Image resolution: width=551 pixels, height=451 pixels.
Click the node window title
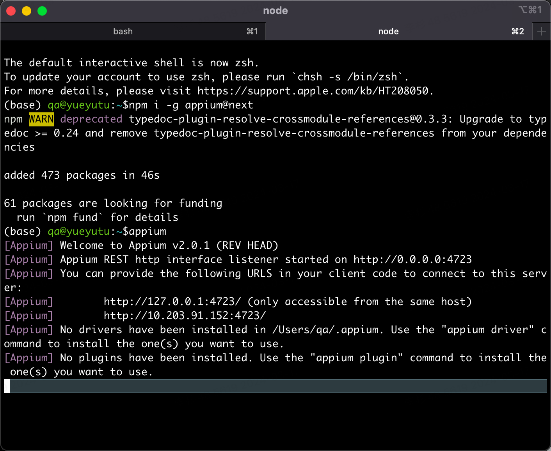275,11
